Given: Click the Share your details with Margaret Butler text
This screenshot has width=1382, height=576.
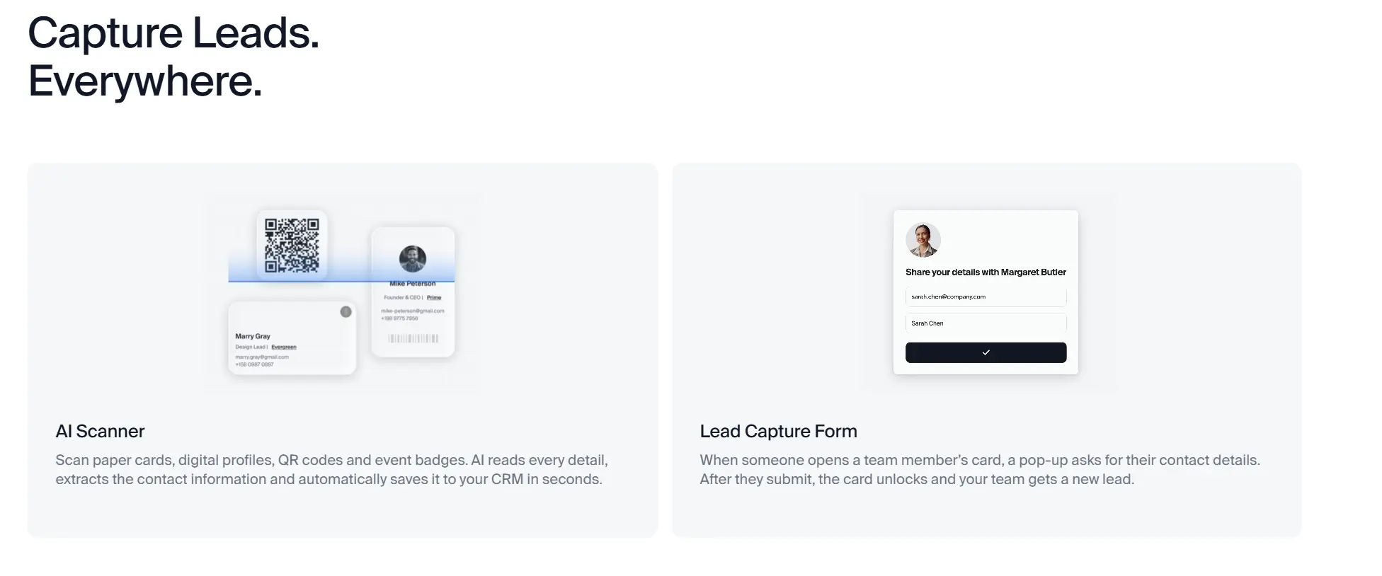Looking at the screenshot, I should click(x=986, y=272).
